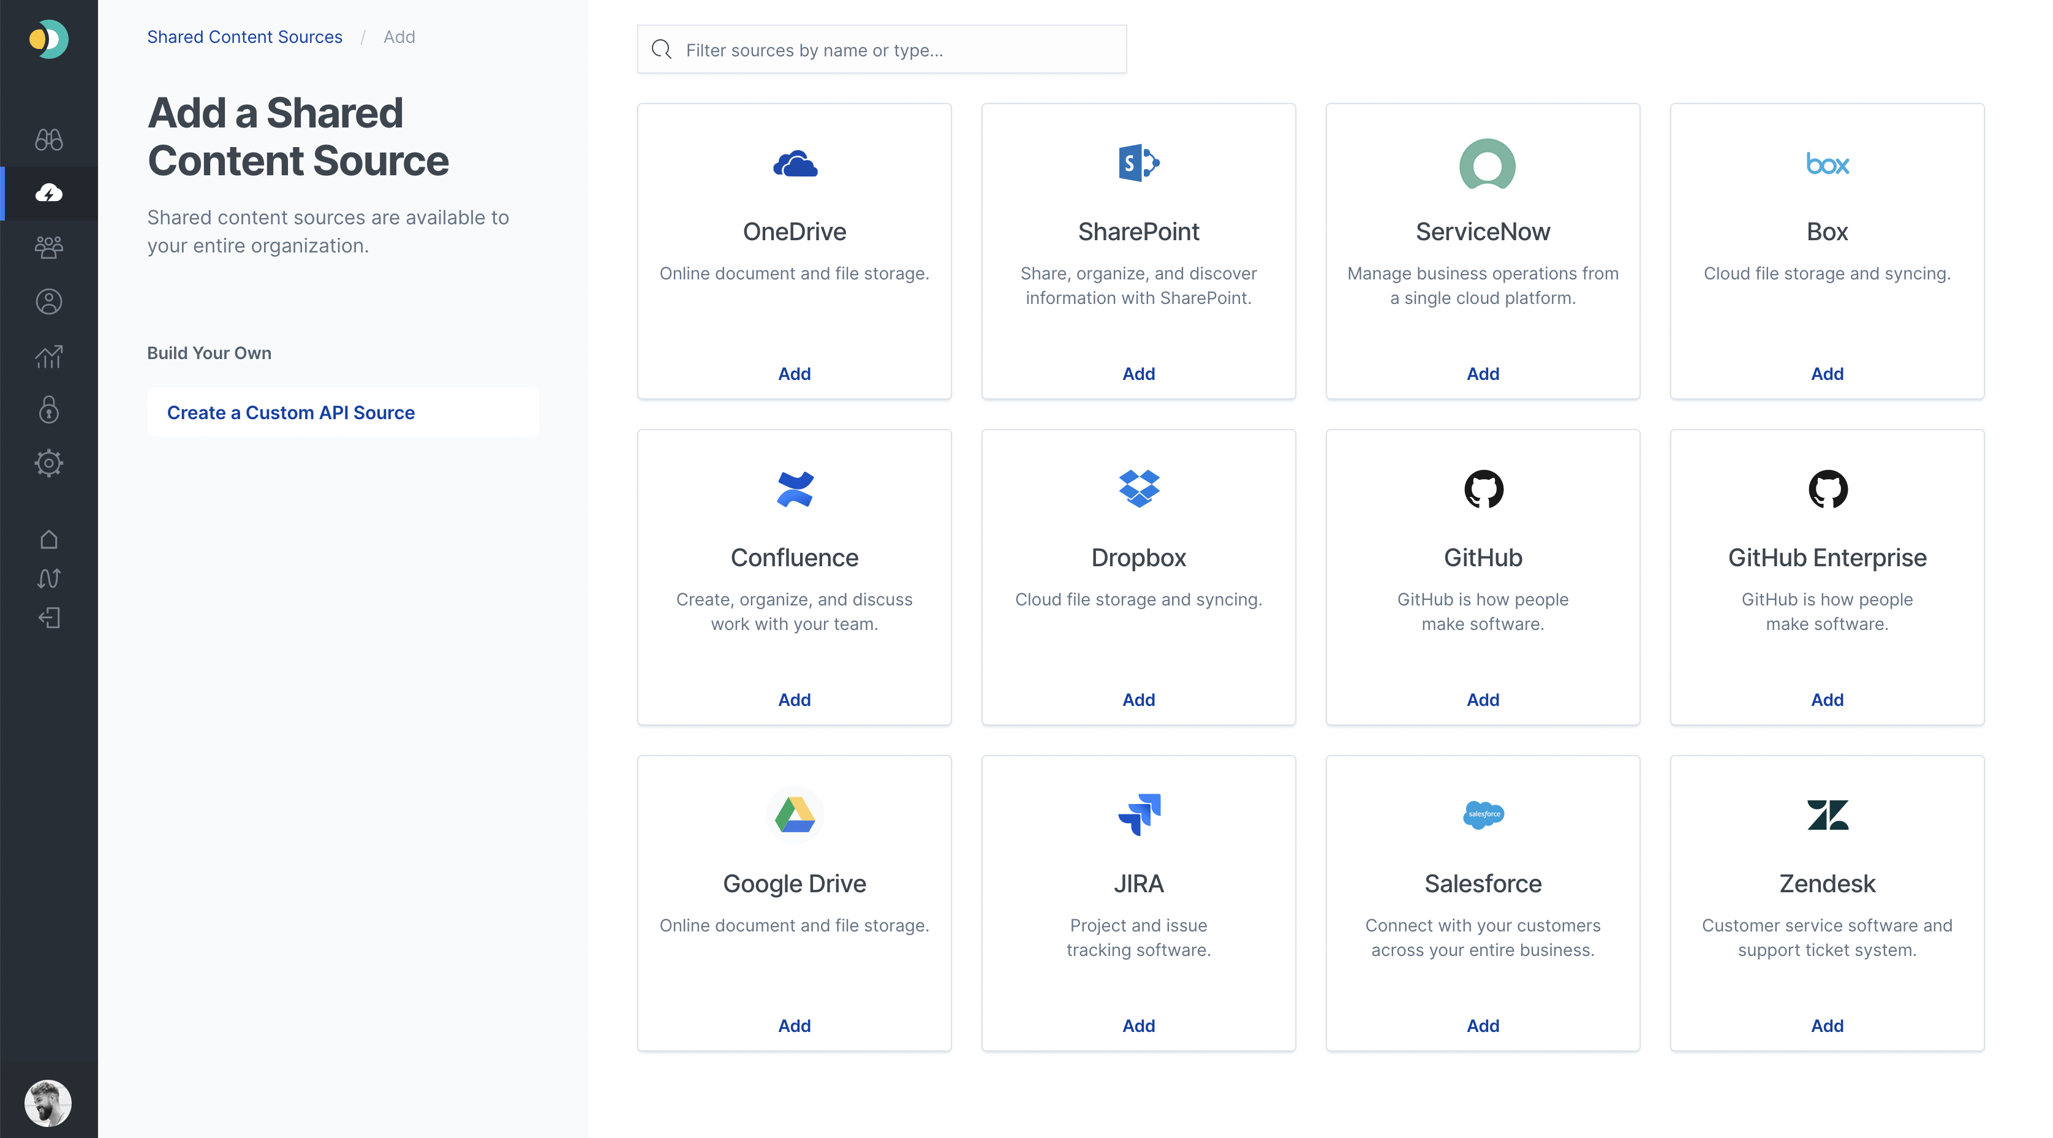Click the GitHub octocat logo

coord(1483,489)
